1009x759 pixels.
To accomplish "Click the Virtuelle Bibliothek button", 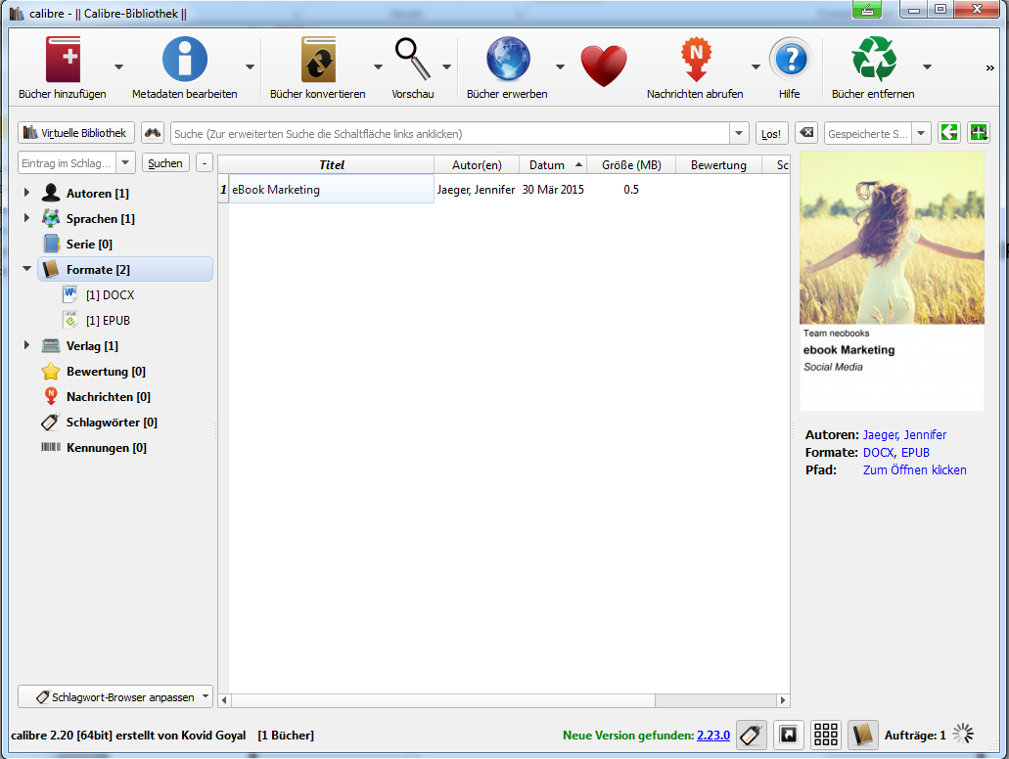I will (76, 133).
